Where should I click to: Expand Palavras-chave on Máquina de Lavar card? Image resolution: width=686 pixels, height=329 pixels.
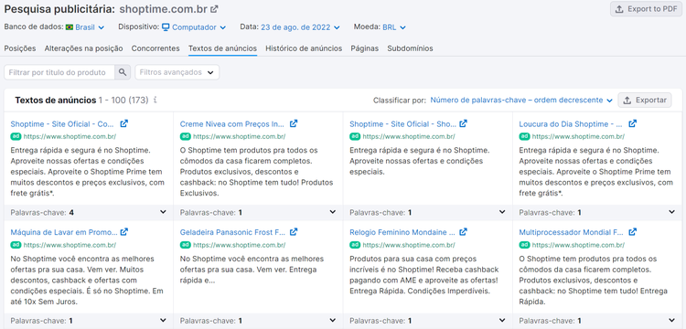(163, 320)
